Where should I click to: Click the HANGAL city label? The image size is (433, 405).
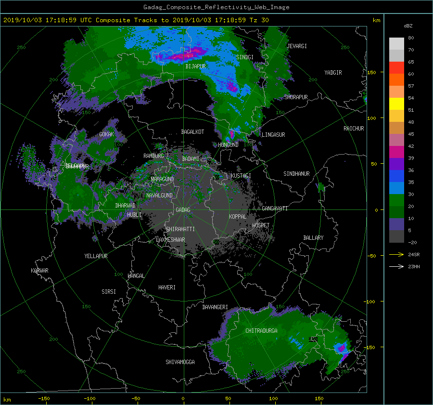pyautogui.click(x=136, y=276)
